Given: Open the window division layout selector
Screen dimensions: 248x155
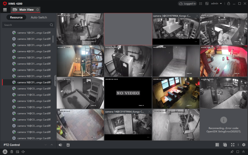Looking at the screenshot, I should [x=217, y=145].
